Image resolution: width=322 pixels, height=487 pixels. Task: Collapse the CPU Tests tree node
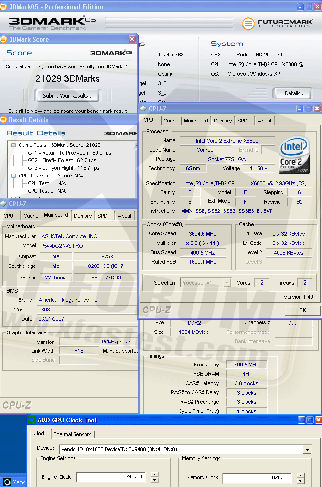[x=14, y=176]
